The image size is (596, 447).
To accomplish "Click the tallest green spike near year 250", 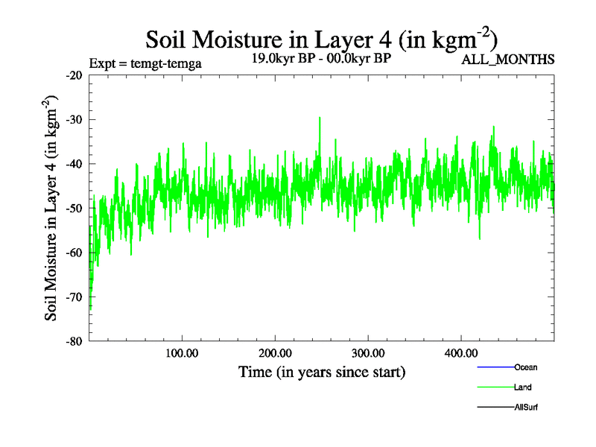I will tap(320, 119).
